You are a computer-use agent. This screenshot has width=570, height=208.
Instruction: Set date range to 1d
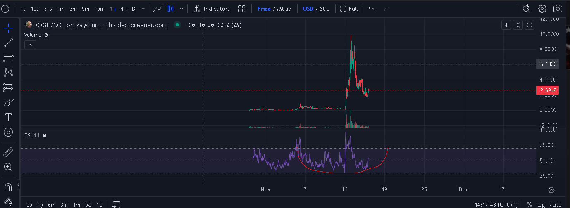100,205
